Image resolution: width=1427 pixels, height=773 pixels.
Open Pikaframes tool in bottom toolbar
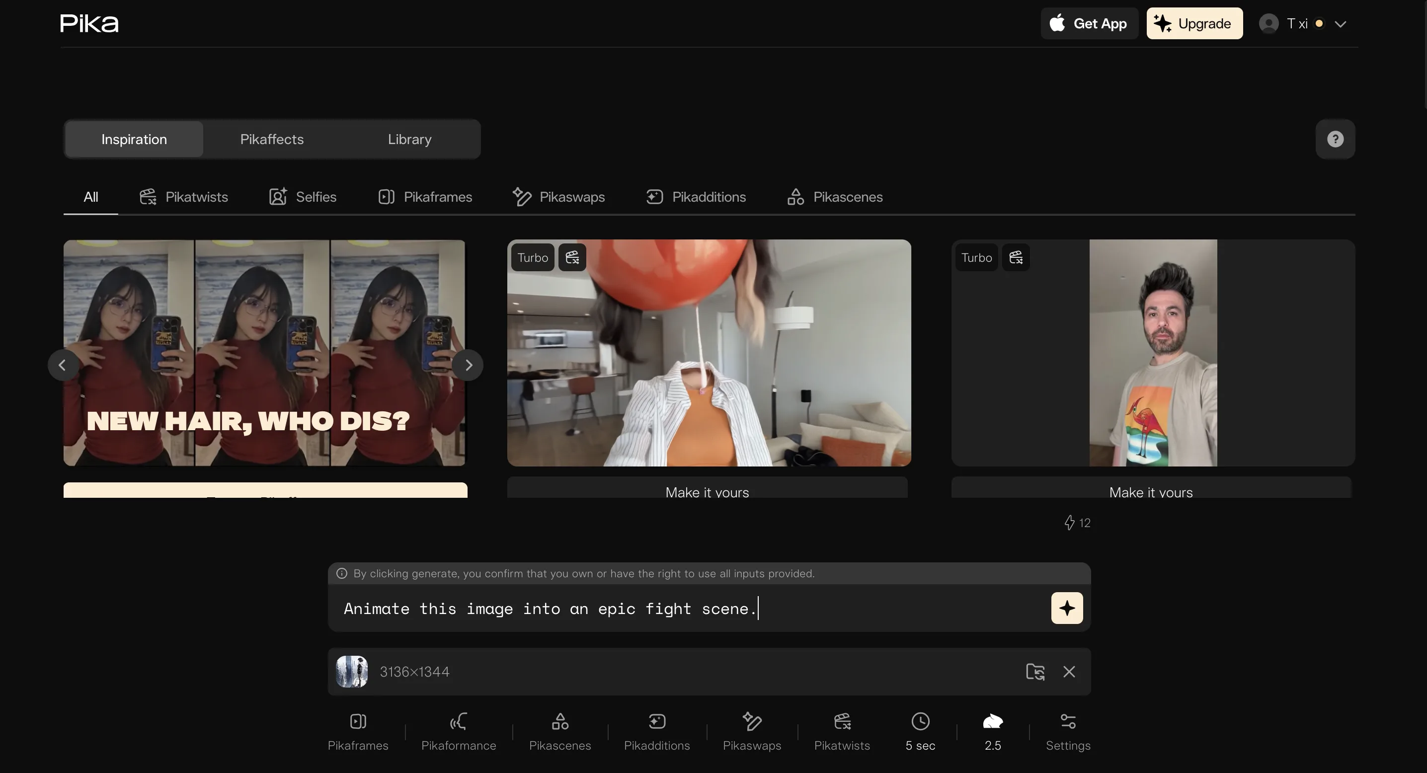tap(358, 731)
